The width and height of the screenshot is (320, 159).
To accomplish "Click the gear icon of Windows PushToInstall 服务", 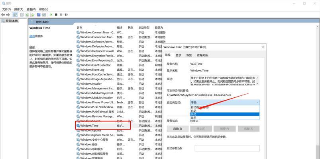I will click(78, 112).
